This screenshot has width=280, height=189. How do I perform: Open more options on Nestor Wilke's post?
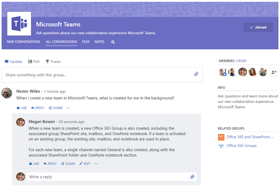pos(68,108)
